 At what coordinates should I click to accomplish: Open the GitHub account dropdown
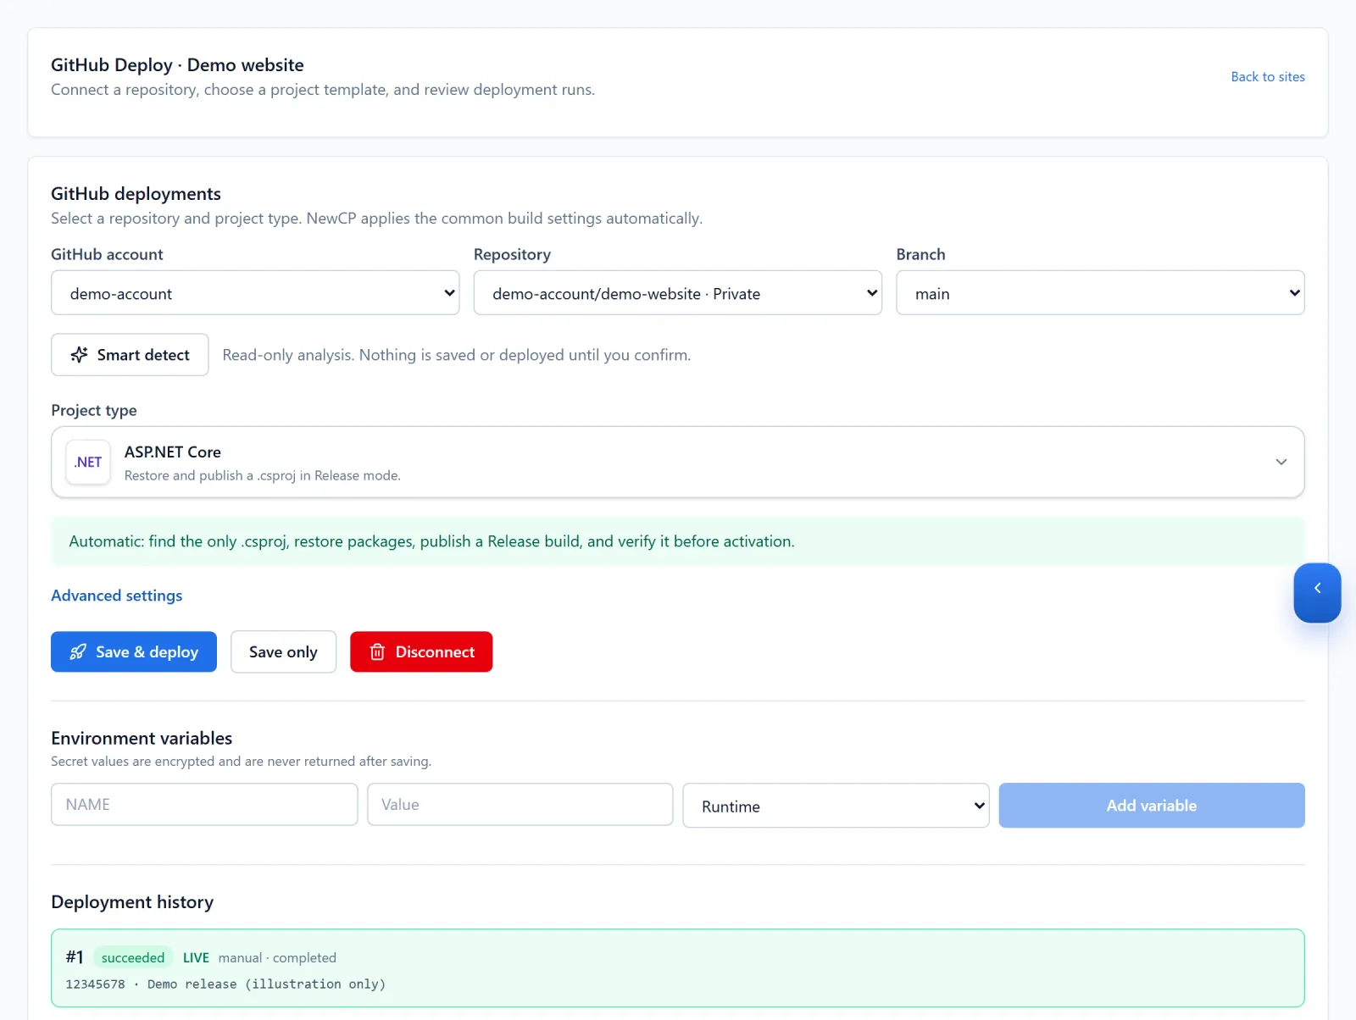click(255, 293)
